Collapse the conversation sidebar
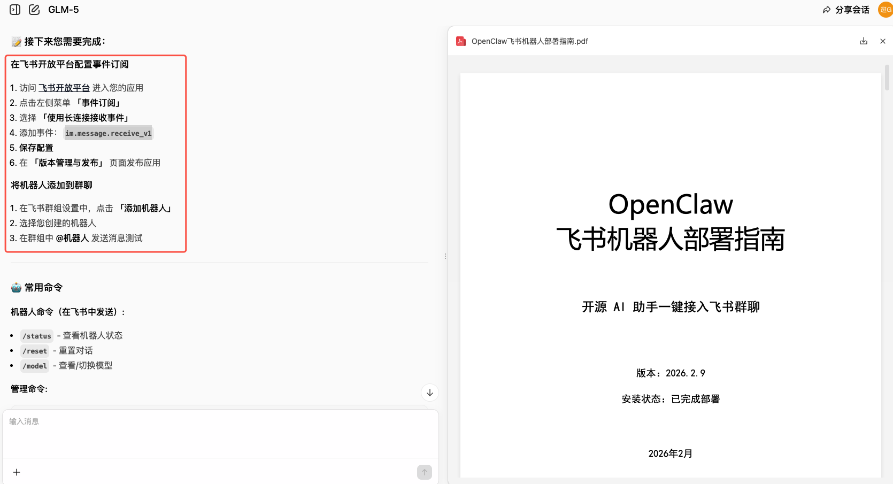This screenshot has width=893, height=484. pos(14,9)
